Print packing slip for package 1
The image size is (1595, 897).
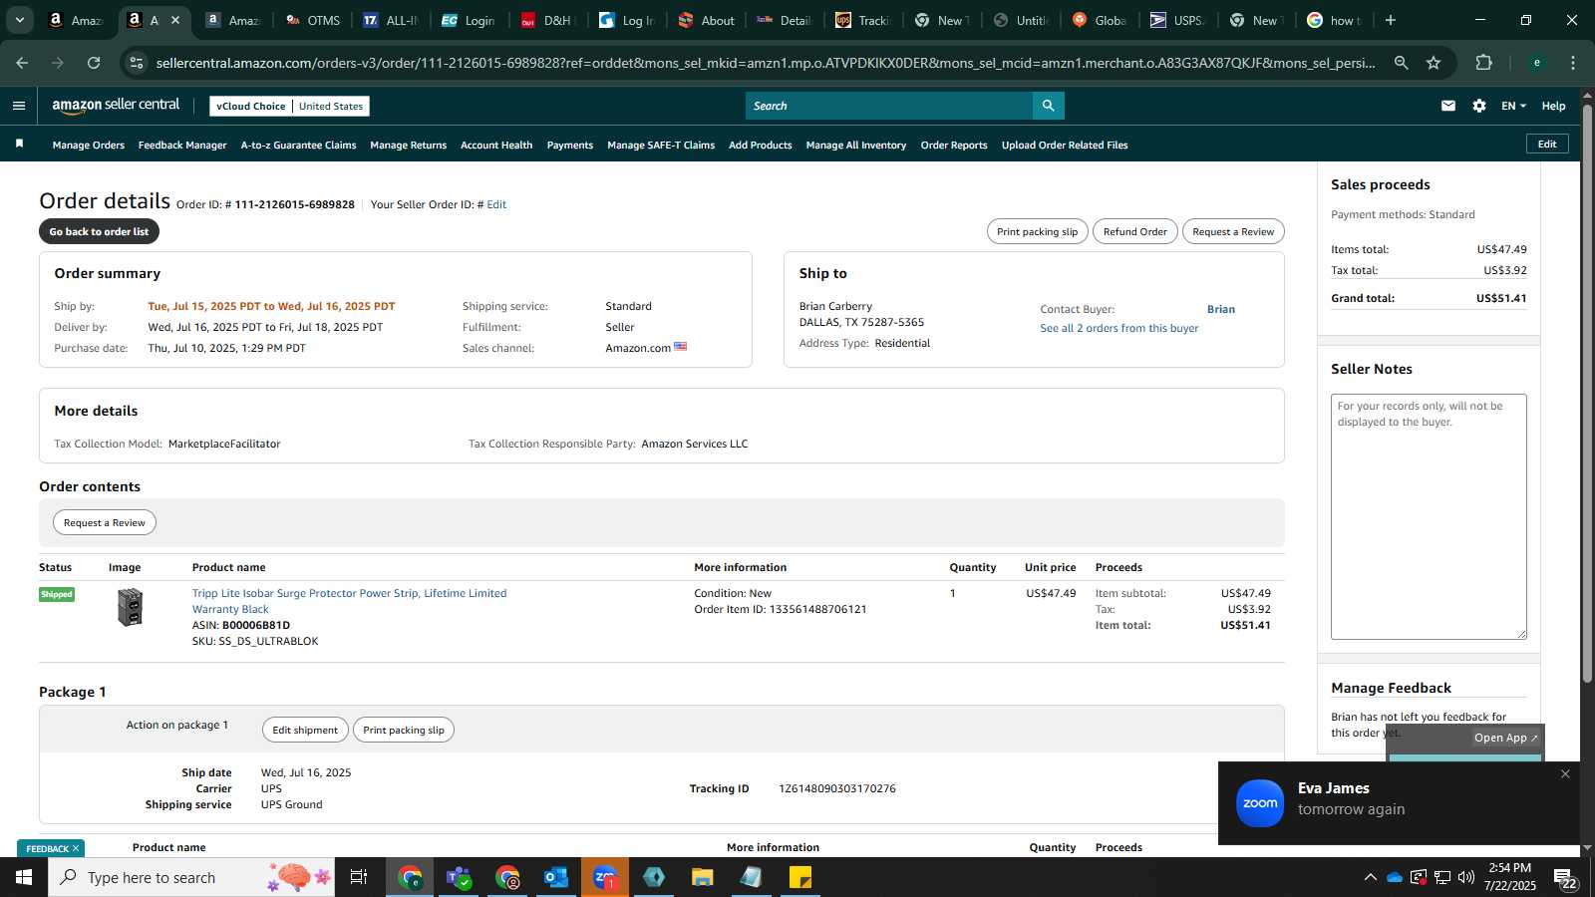pyautogui.click(x=404, y=730)
